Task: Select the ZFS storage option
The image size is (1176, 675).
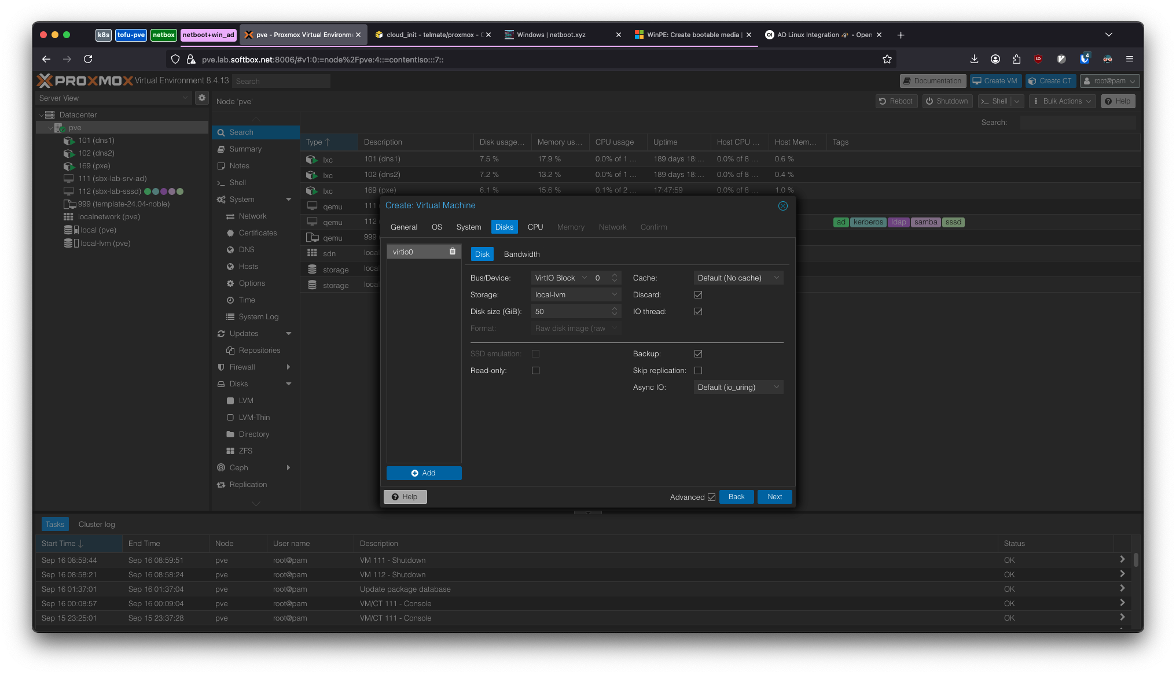Action: (245, 451)
